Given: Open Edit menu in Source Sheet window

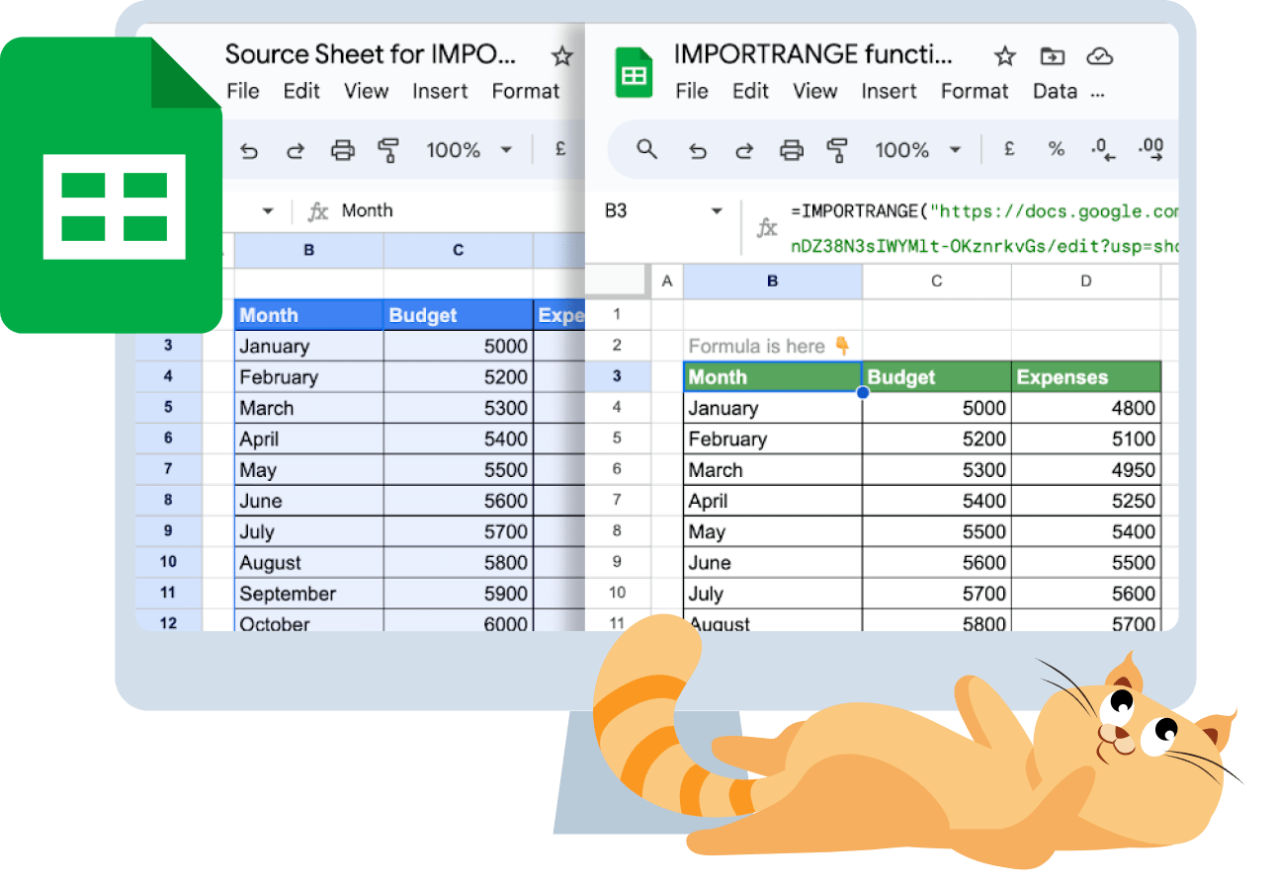Looking at the screenshot, I should 301,91.
